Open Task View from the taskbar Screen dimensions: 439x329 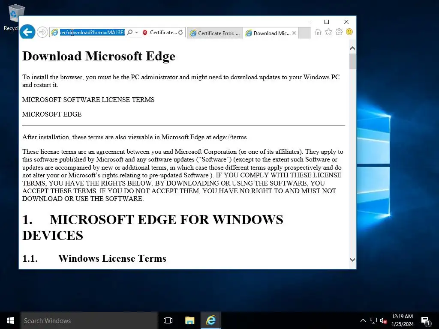(x=168, y=320)
